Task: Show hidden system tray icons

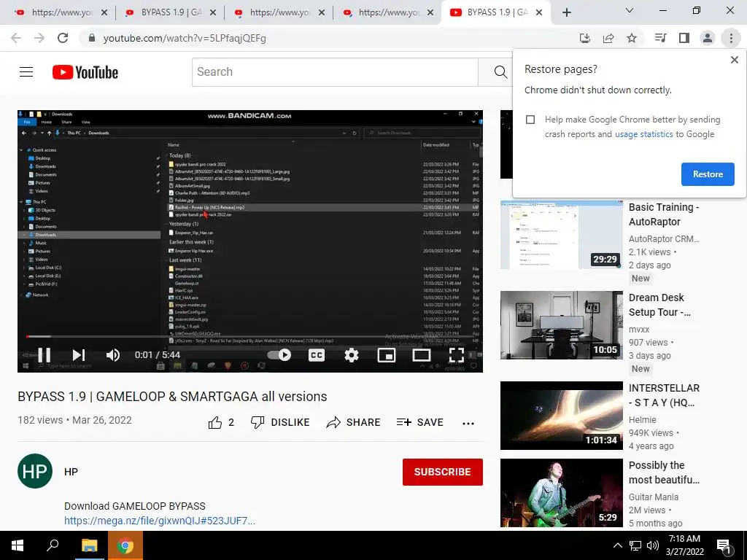Action: (617, 545)
